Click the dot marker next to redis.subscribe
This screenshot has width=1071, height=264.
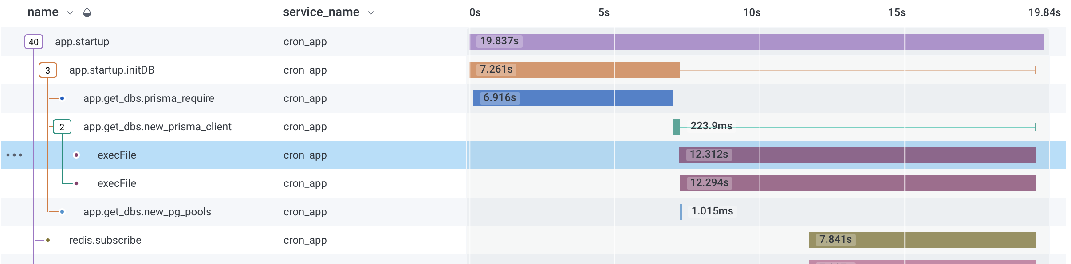(47, 240)
